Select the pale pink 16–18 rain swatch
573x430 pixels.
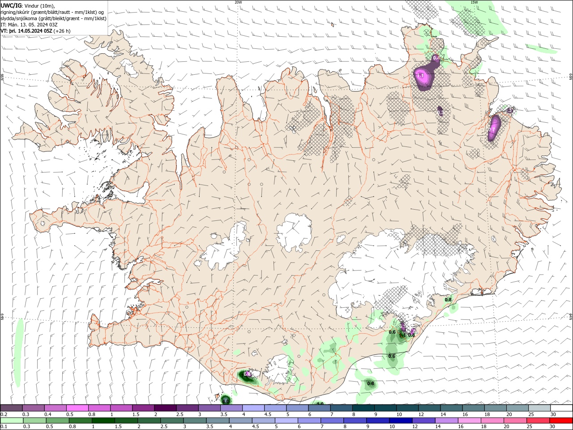[470, 421]
